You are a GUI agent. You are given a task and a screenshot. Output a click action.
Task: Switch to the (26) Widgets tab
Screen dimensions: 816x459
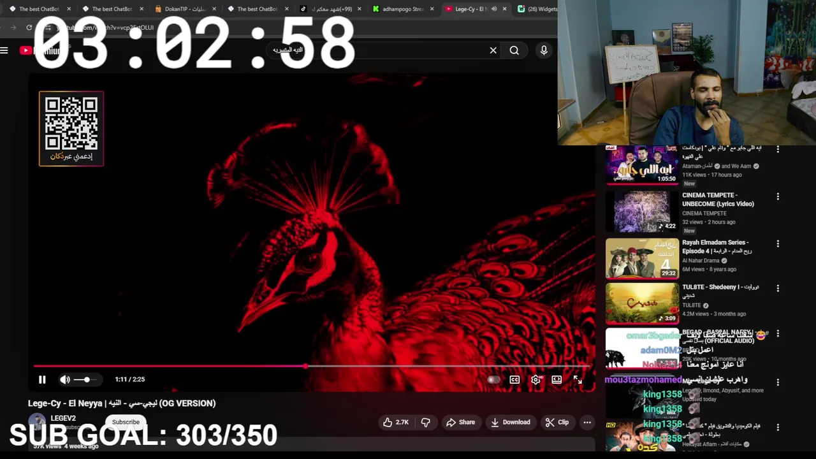(x=537, y=9)
